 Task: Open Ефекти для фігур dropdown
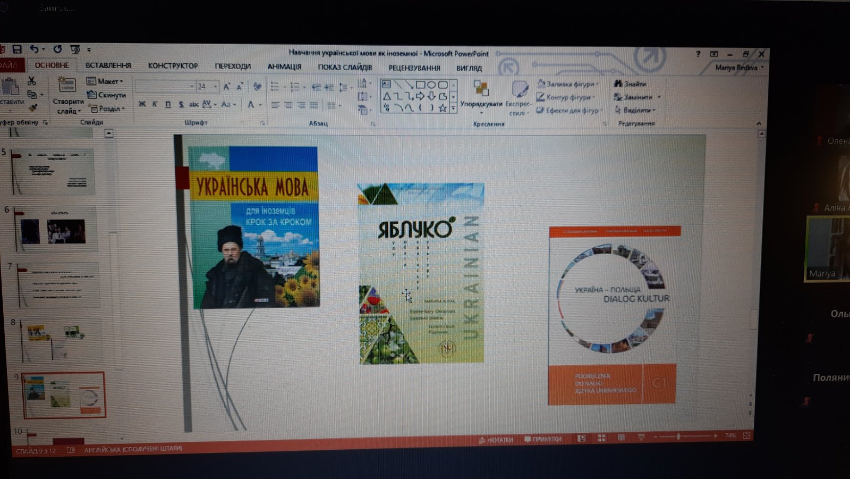coord(569,111)
